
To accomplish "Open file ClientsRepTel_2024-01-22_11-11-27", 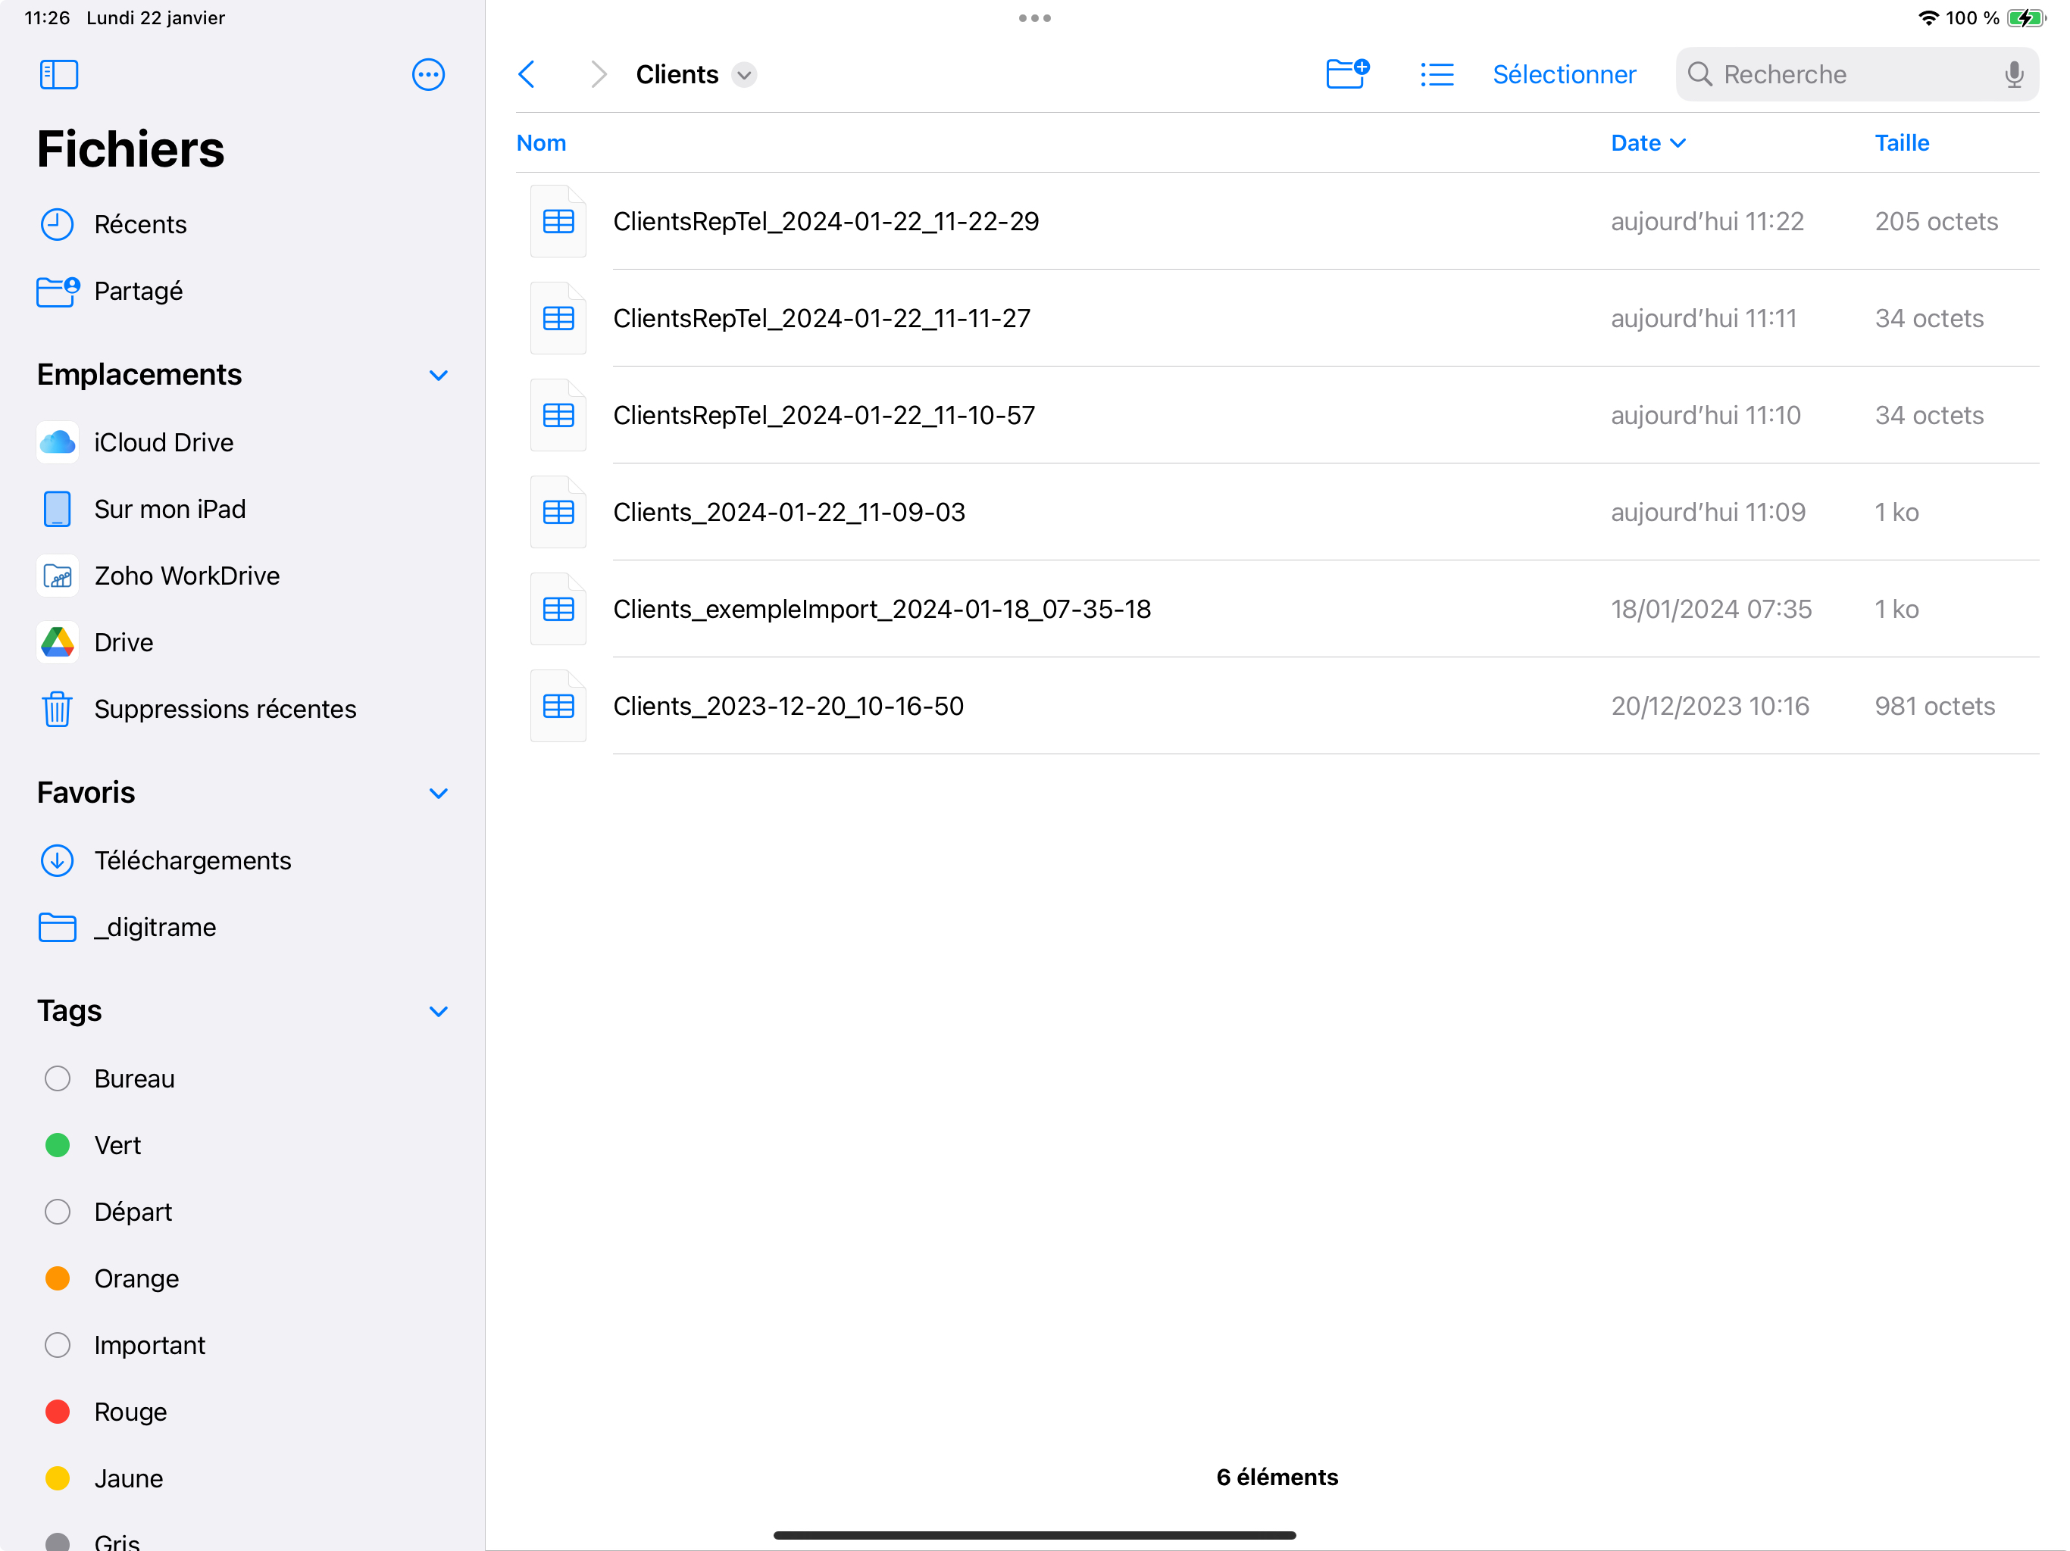I will [x=821, y=318].
